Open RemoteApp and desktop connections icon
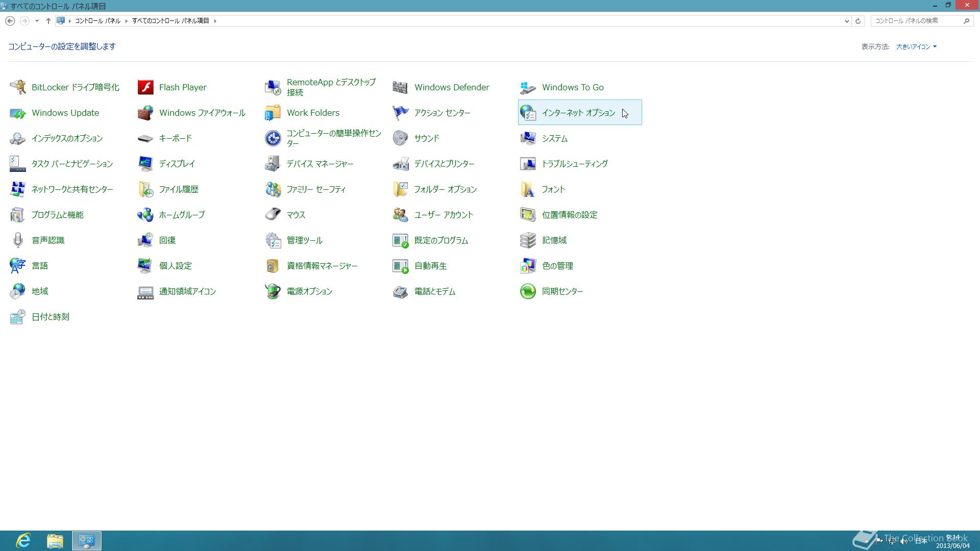This screenshot has width=980, height=551. pyautogui.click(x=273, y=87)
